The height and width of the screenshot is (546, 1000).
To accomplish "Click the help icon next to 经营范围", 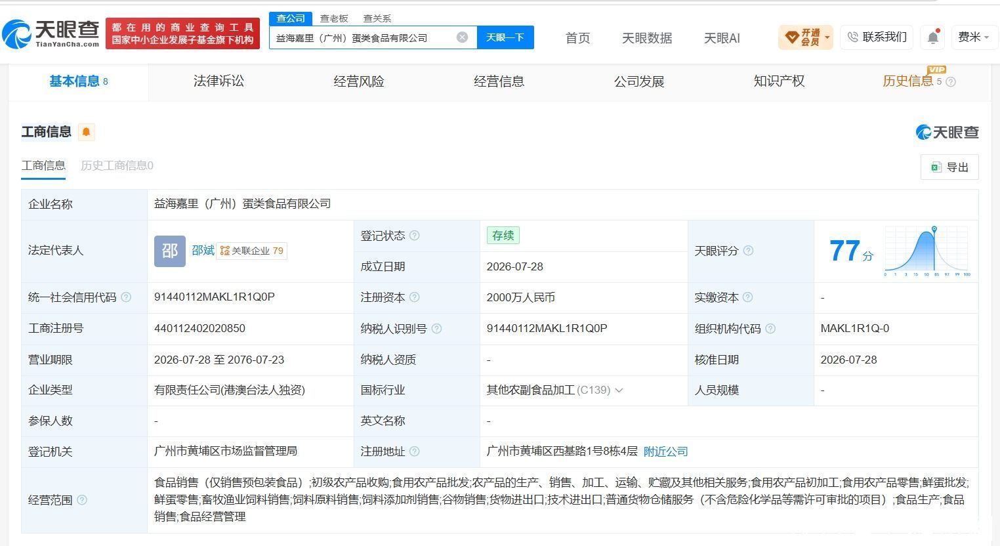I will click(82, 500).
